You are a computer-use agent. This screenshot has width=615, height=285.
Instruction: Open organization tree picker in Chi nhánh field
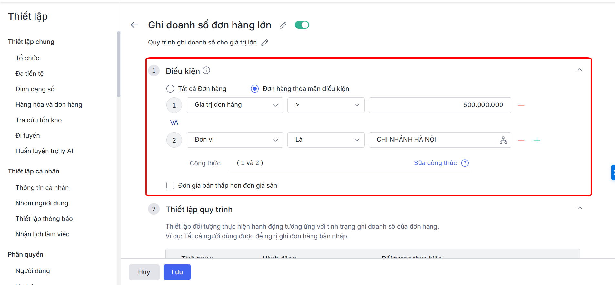503,140
